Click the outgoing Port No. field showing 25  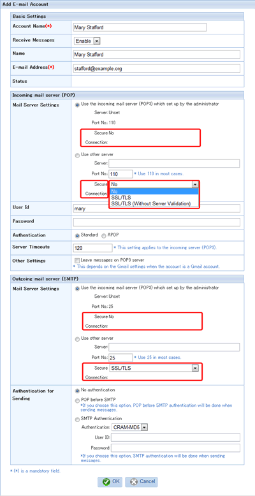click(x=120, y=358)
